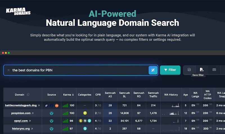Image resolution: width=225 pixels, height=134 pixels.
Task: Click karma bars icon in historync.org row
Action: click(x=66, y=129)
